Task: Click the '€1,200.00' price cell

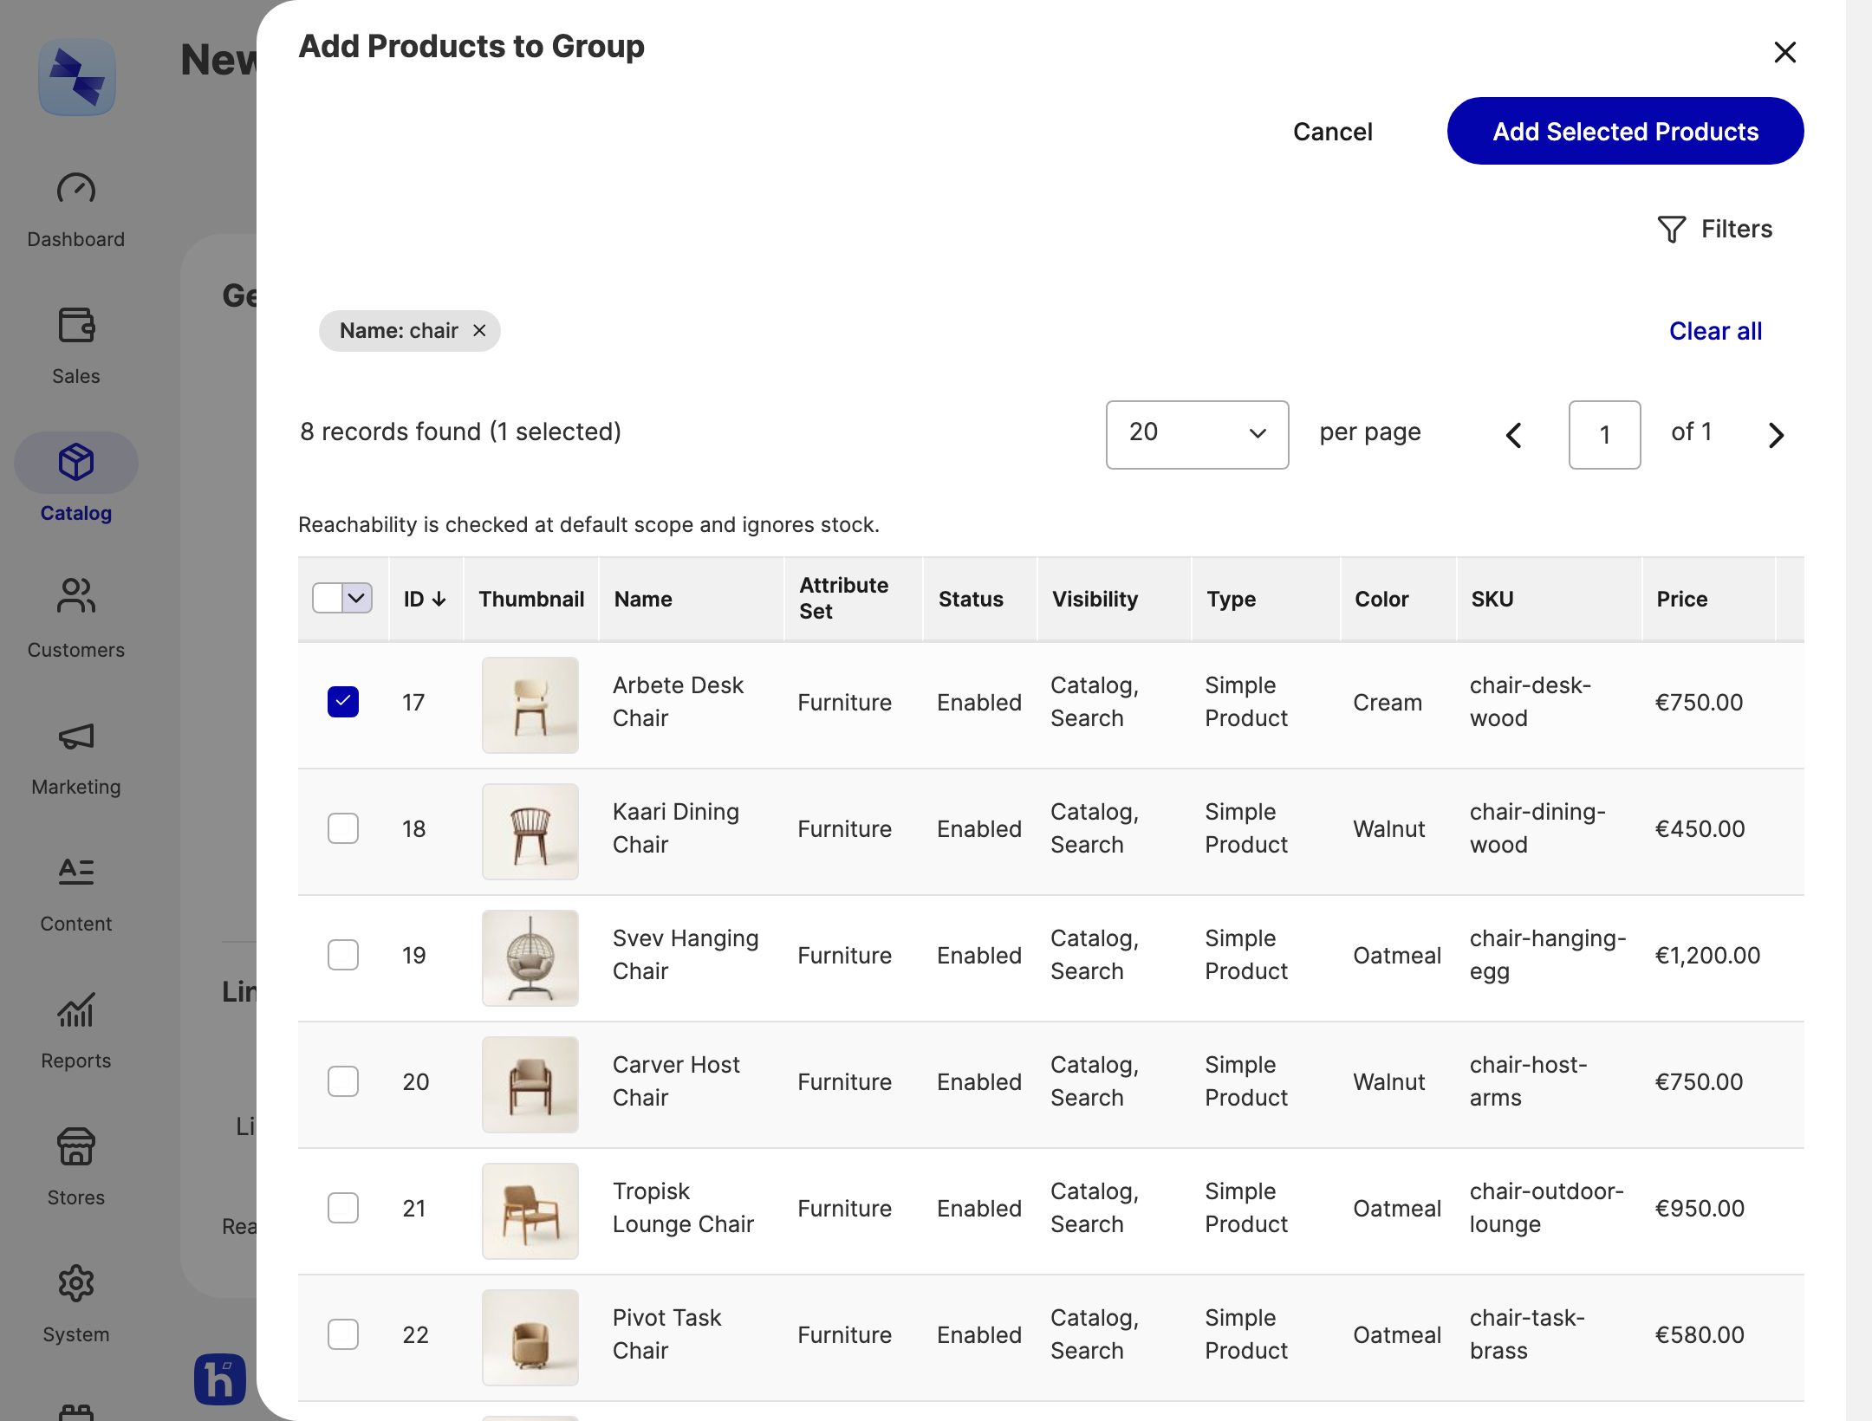Action: [x=1707, y=955]
